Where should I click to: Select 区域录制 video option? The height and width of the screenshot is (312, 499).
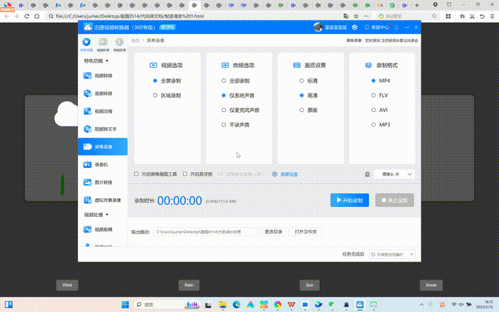click(x=167, y=96)
